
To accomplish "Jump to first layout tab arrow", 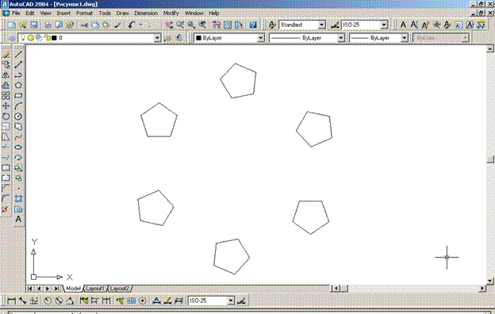I will click(29, 289).
